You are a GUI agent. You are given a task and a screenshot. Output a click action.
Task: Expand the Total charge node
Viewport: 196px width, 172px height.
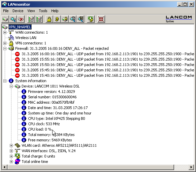[11, 156]
